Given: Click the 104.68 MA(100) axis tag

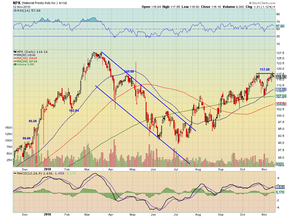Looking at the screenshot, I should pyautogui.click(x=281, y=104).
